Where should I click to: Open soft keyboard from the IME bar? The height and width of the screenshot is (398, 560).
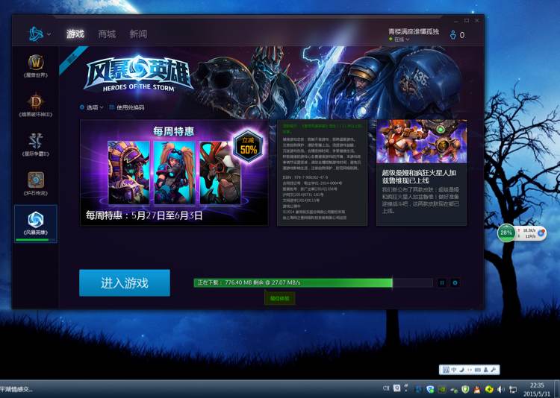478,370
